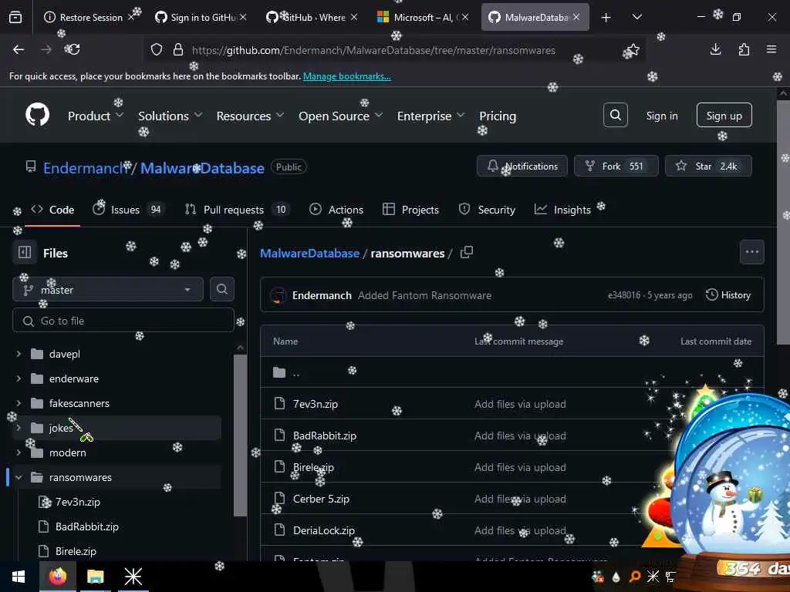Open Cerber 5.zip in file list
The height and width of the screenshot is (592, 790).
coord(321,499)
